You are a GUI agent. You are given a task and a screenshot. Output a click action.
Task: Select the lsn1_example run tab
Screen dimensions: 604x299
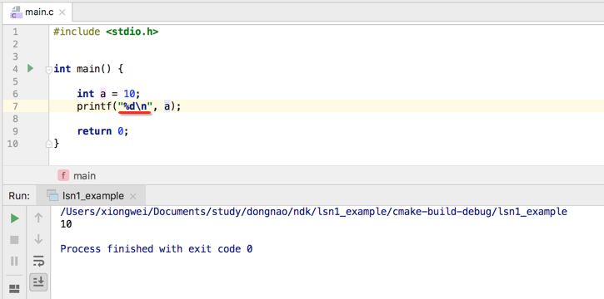[x=92, y=196]
